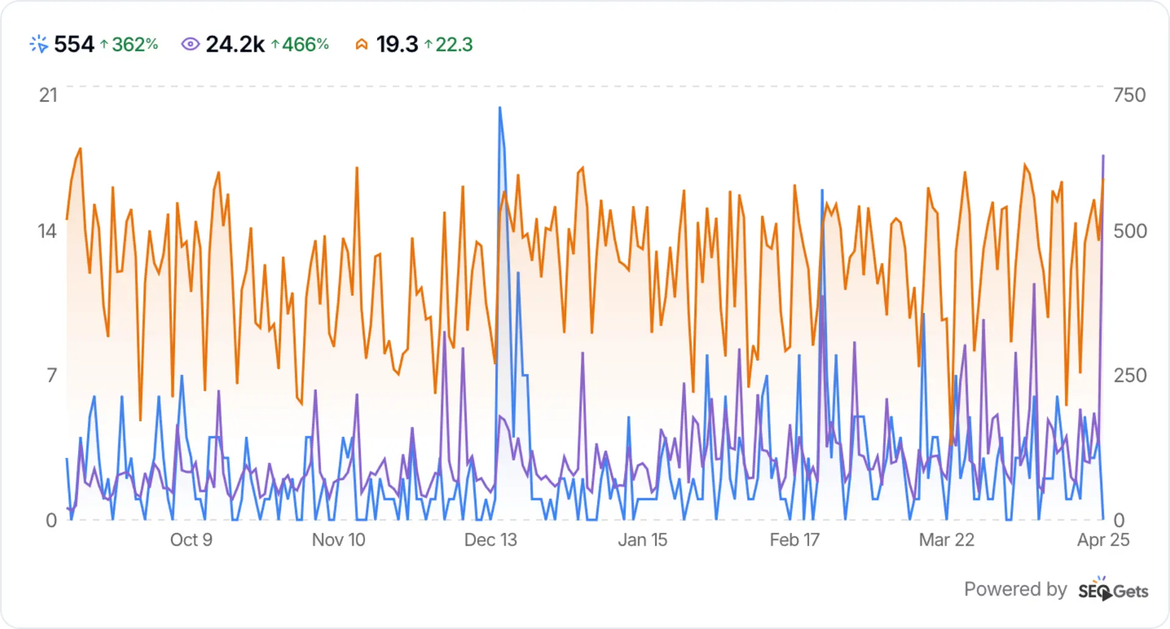Click the SEO Gets logo sparkle icon

pos(1099,579)
